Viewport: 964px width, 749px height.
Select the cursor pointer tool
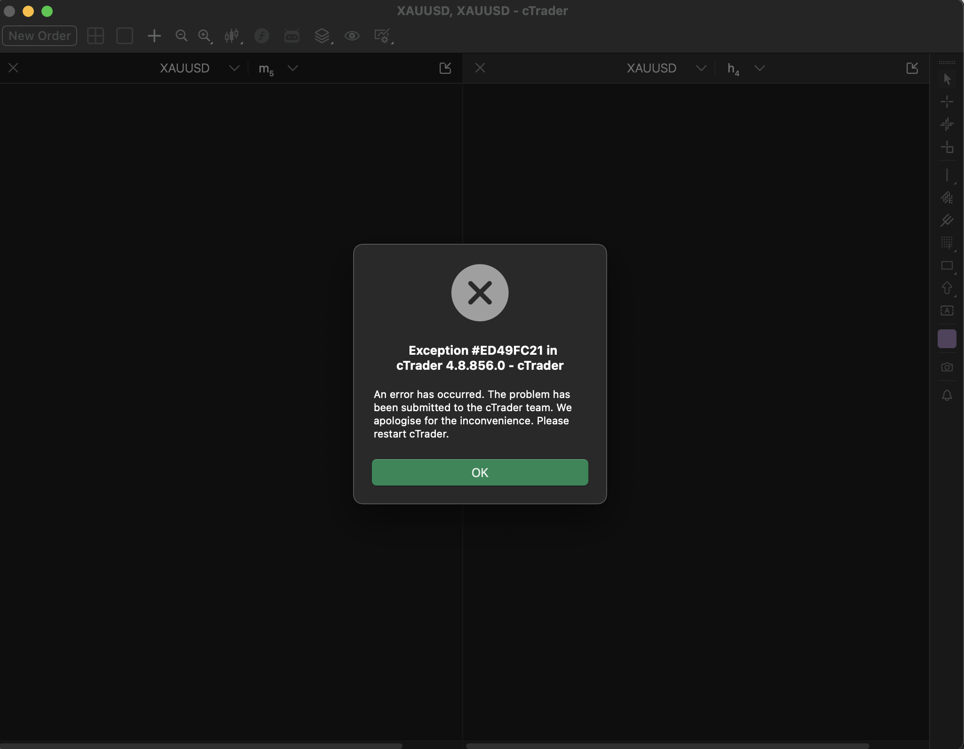[947, 79]
